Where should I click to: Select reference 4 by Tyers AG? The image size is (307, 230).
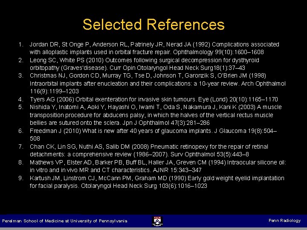(x=148, y=99)
